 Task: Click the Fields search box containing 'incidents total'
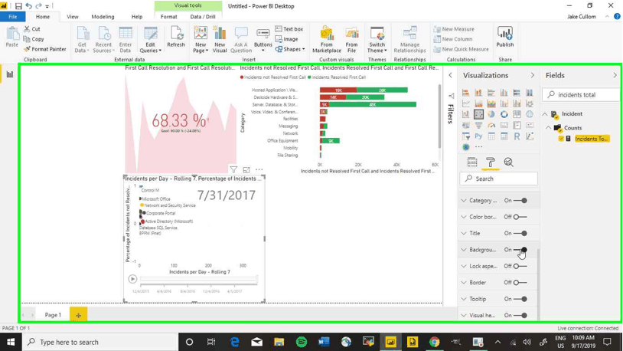[x=581, y=95]
